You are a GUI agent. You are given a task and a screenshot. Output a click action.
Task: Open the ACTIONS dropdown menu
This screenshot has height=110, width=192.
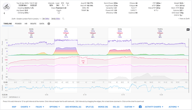pyautogui.click(x=174, y=107)
